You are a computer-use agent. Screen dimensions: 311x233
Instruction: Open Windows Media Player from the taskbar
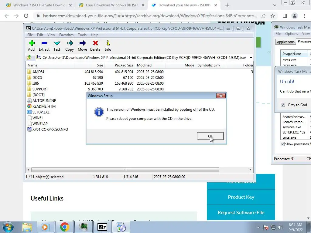(45, 227)
